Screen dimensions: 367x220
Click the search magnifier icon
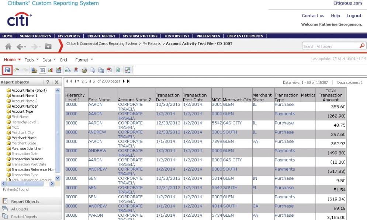point(362,46)
